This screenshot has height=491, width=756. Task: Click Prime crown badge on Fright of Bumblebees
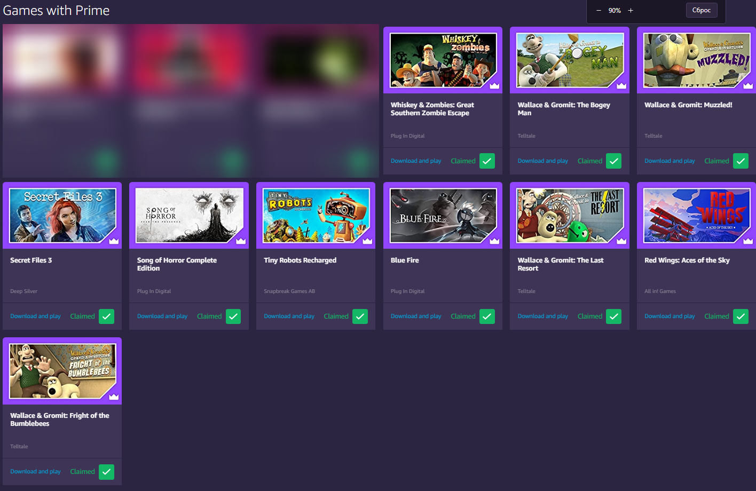pyautogui.click(x=114, y=396)
